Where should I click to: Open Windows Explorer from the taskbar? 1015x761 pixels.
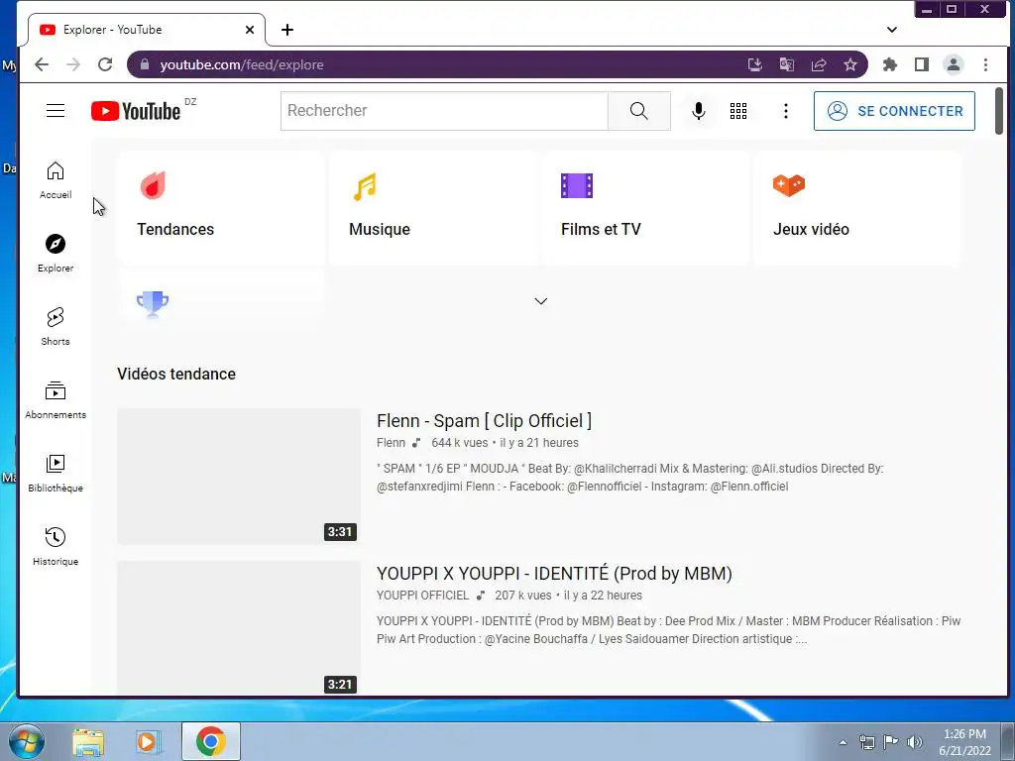(88, 741)
